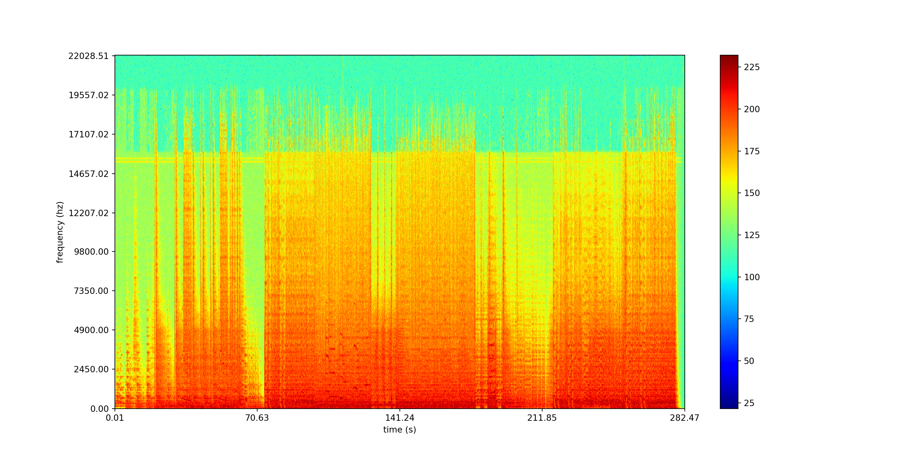Screen dimensions: 919x459
Task: Click the 'time (s)' x-axis label
Action: tap(400, 430)
